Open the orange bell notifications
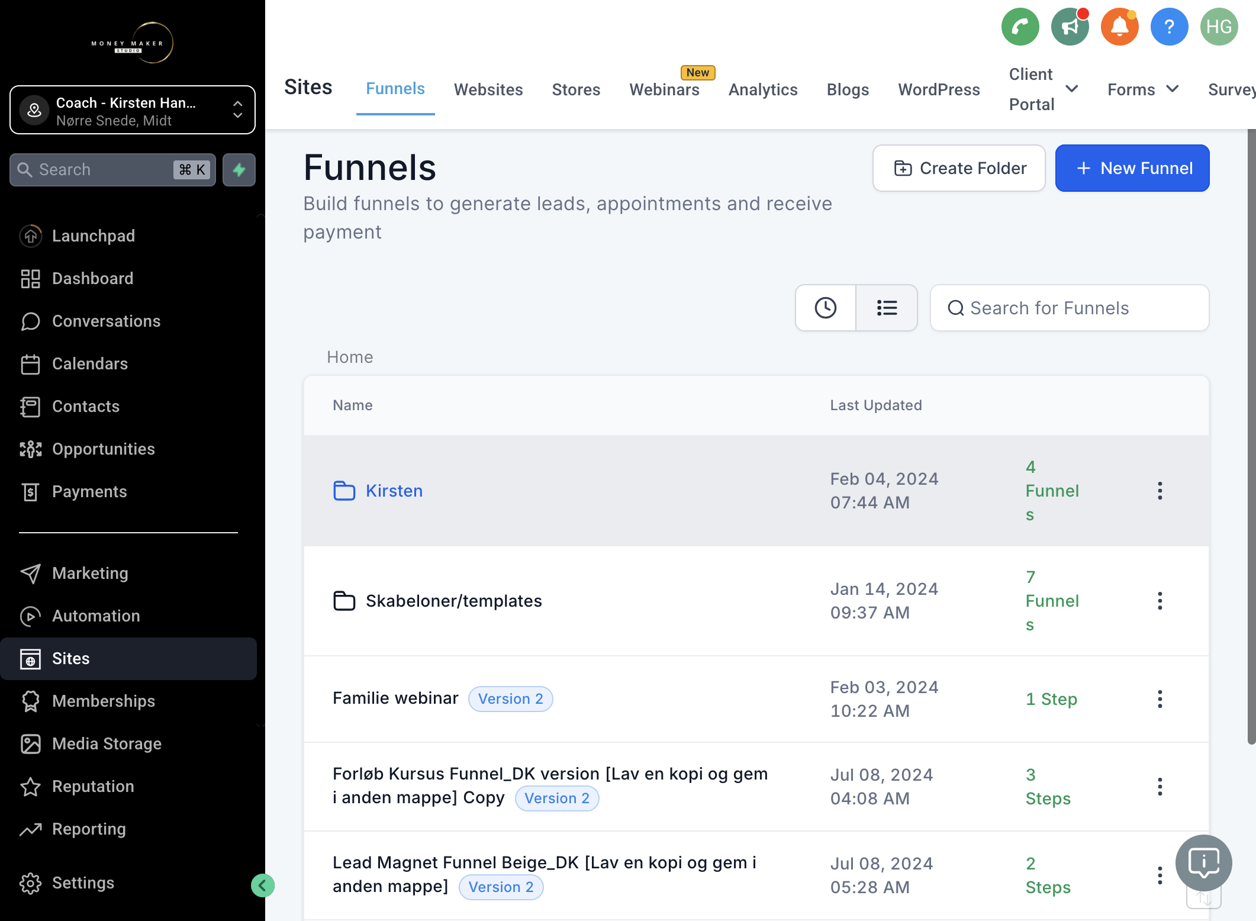 point(1119,27)
